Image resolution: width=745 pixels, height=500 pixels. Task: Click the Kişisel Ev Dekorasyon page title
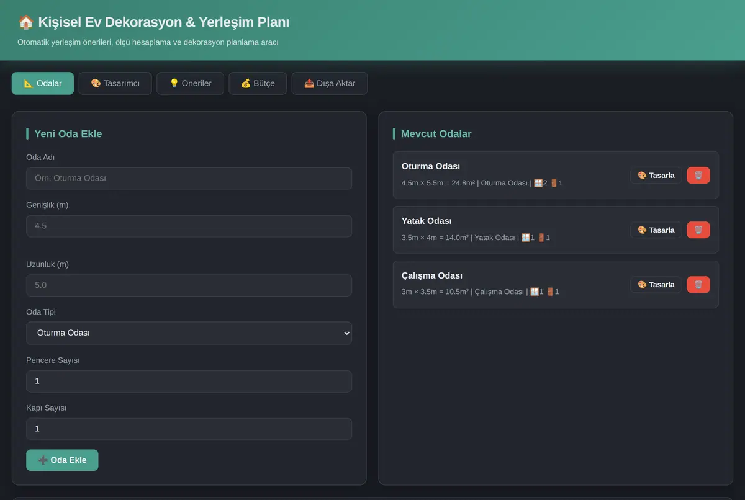coord(153,22)
